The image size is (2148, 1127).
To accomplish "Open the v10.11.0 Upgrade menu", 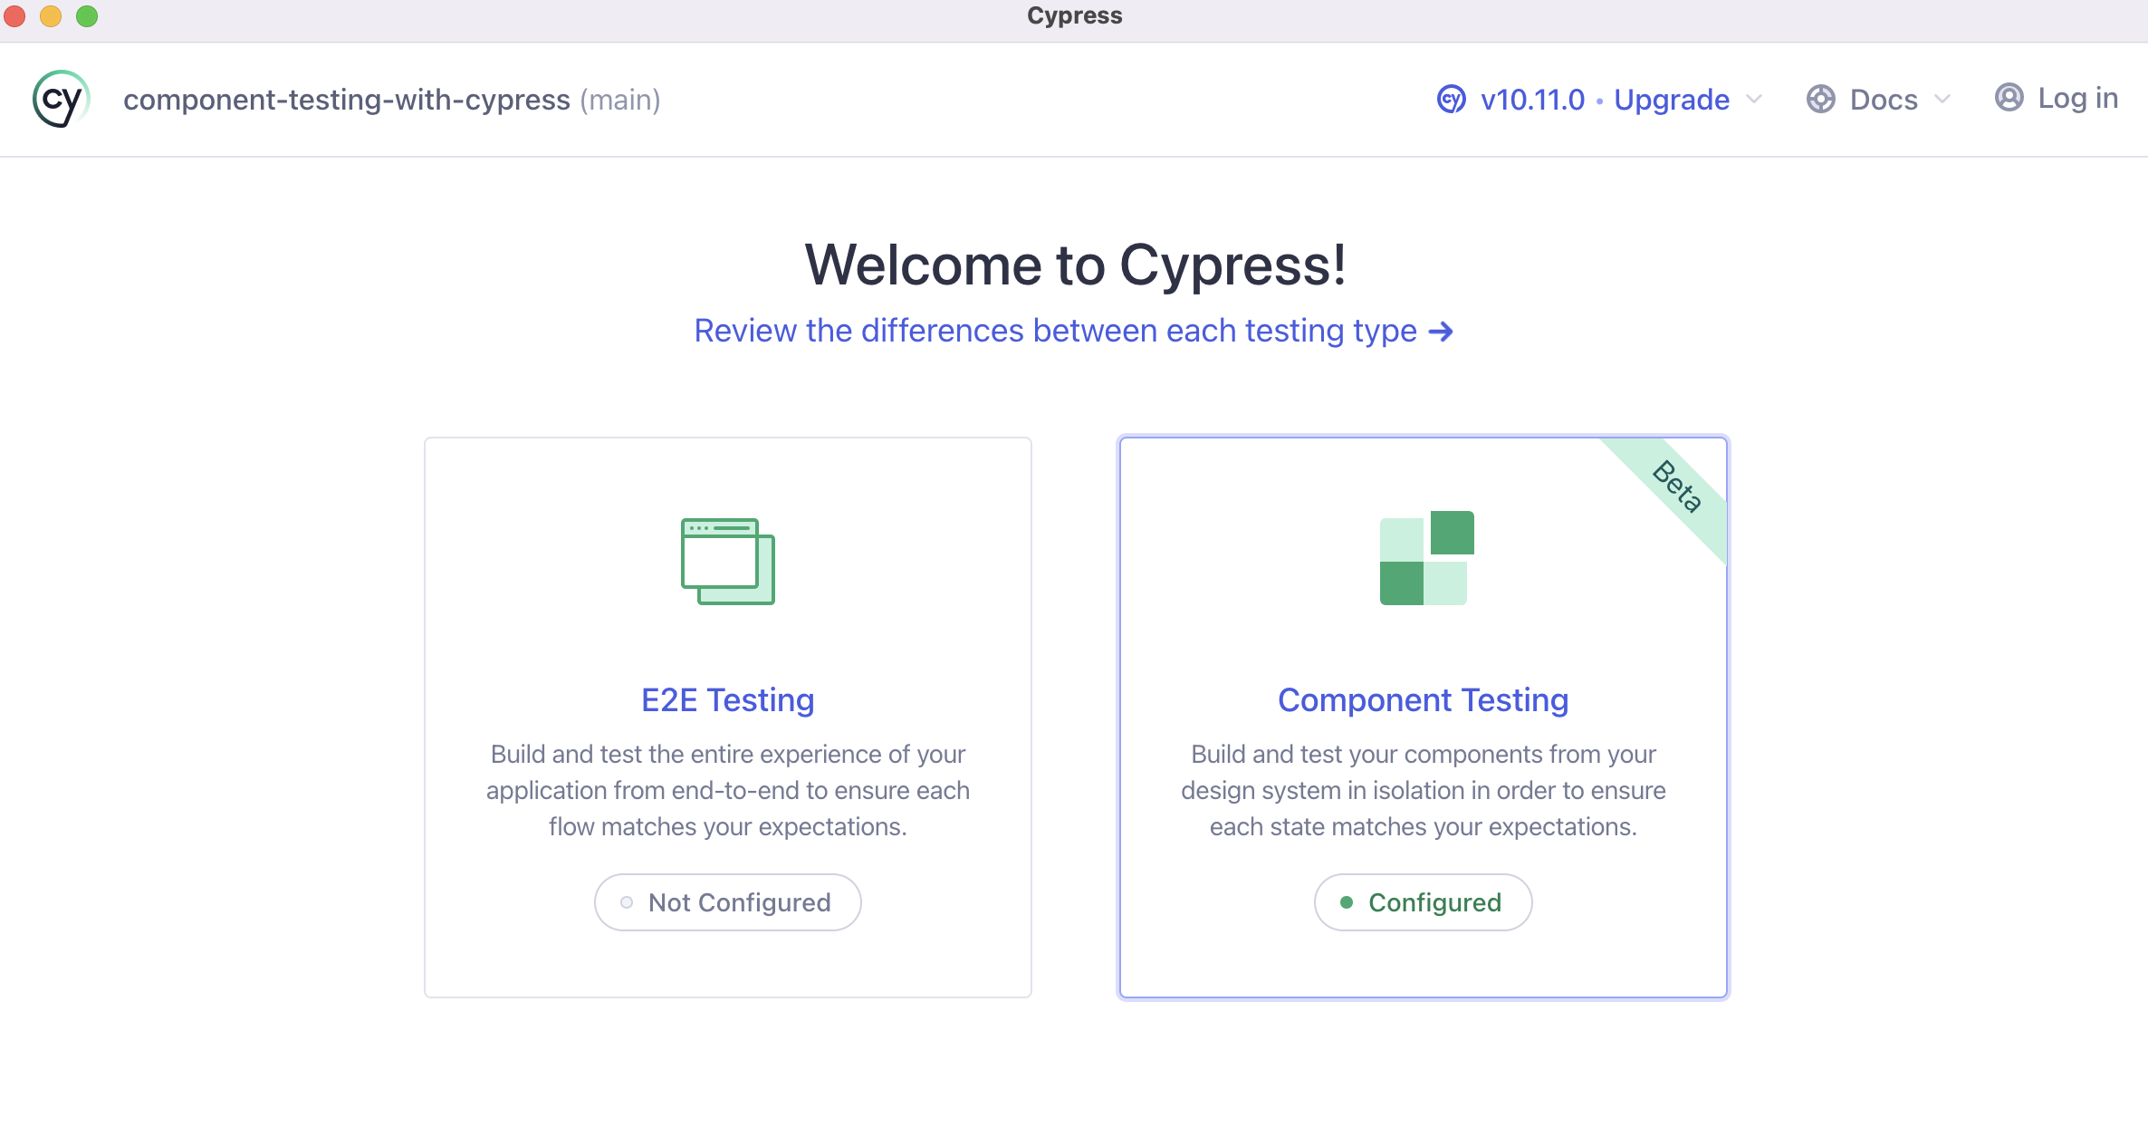I will tap(1604, 99).
